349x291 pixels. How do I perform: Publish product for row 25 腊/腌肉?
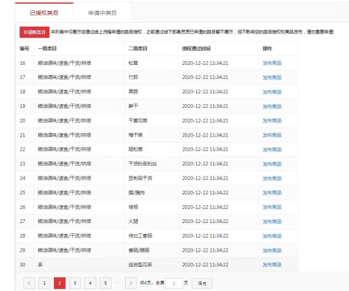(272, 193)
